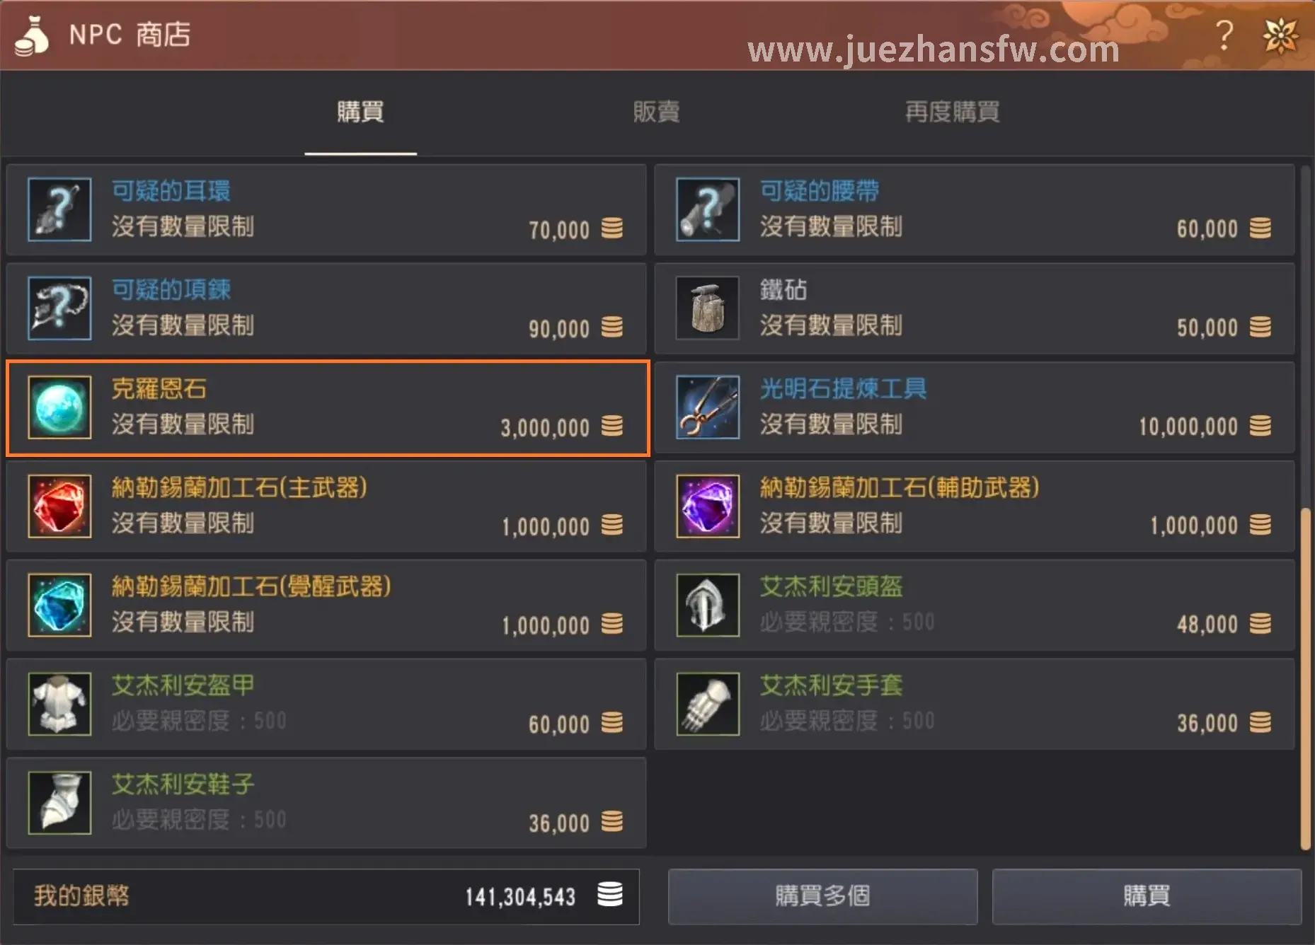This screenshot has height=945, width=1315.
Task: Click the 克羅恩石 green orb icon
Action: 59,407
